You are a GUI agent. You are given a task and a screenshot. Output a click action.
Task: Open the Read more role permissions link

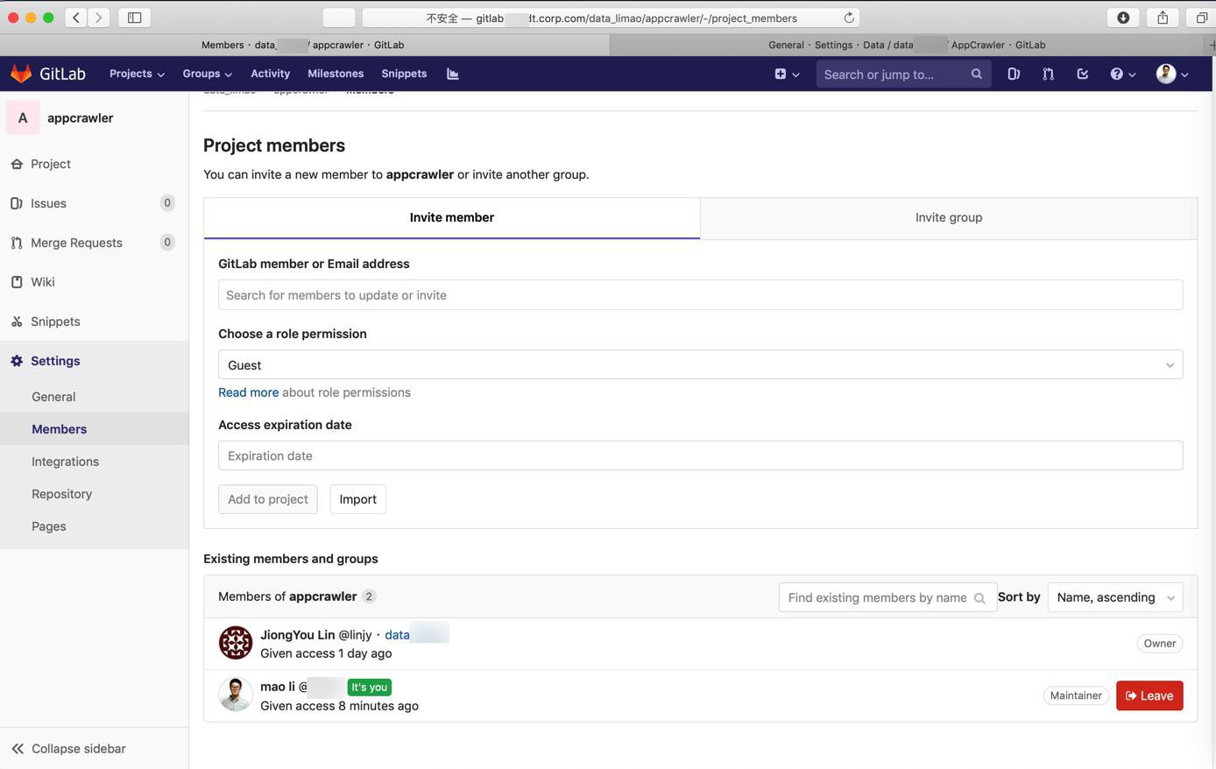[x=248, y=392]
